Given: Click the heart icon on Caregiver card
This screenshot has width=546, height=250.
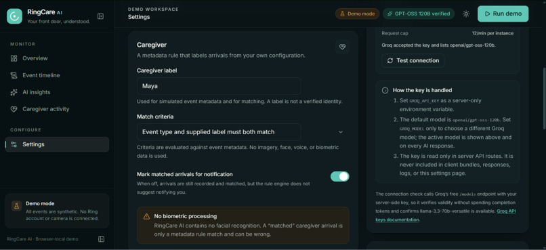Looking at the screenshot, I should click(x=342, y=47).
